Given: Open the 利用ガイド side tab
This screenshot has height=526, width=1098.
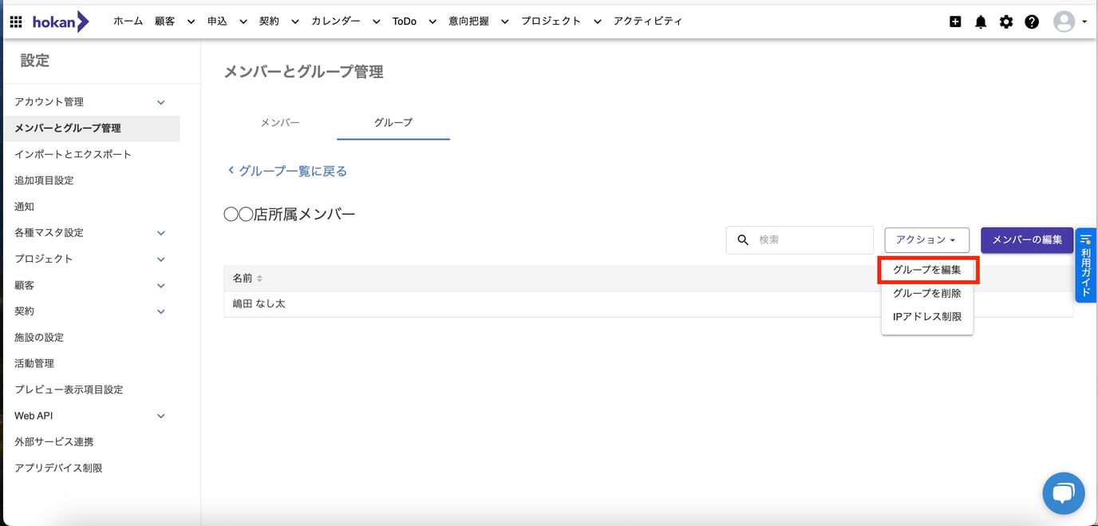Looking at the screenshot, I should (1086, 266).
